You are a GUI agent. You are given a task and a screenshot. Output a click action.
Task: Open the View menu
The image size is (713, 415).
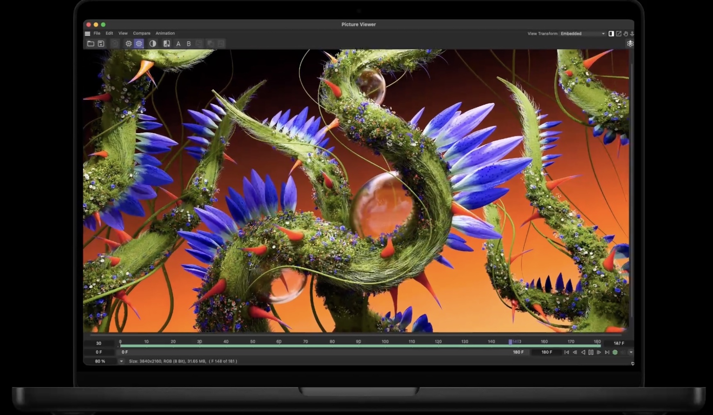(x=123, y=33)
